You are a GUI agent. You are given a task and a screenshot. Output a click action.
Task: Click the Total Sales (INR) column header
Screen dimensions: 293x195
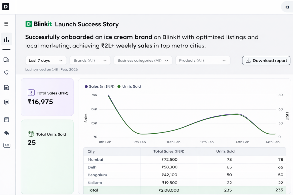pyautogui.click(x=169, y=151)
